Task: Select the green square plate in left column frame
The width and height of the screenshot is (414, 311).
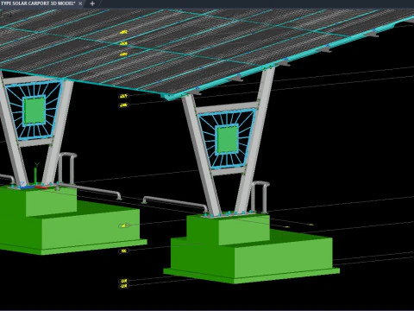Action: pyautogui.click(x=34, y=111)
